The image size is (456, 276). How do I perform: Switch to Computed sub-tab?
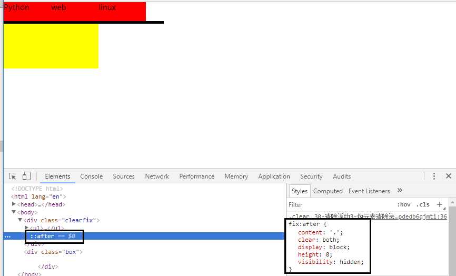coord(328,191)
